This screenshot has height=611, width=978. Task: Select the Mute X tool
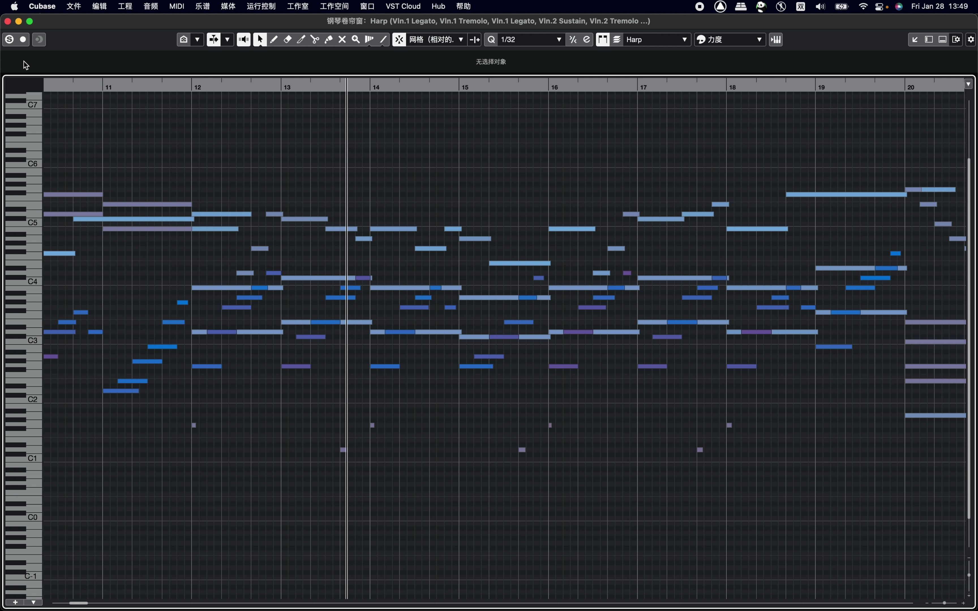342,39
